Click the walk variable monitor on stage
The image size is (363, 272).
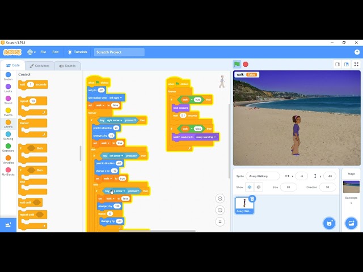[x=247, y=74]
